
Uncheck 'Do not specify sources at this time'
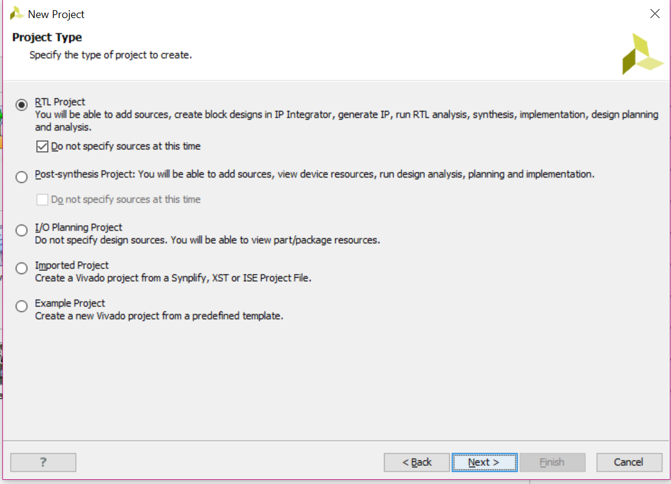pos(42,146)
